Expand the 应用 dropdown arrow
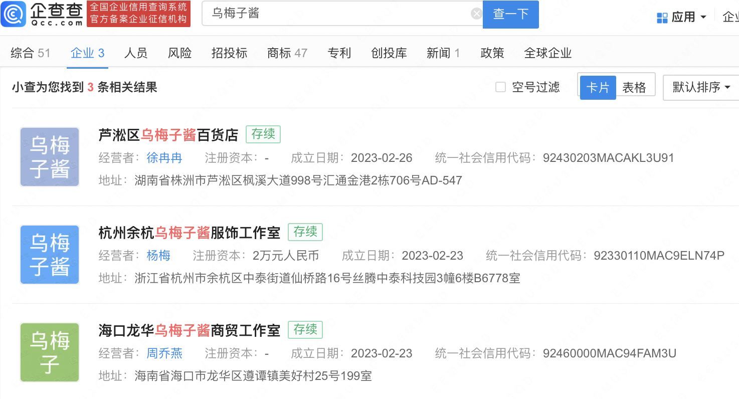This screenshot has height=399, width=739. [703, 18]
